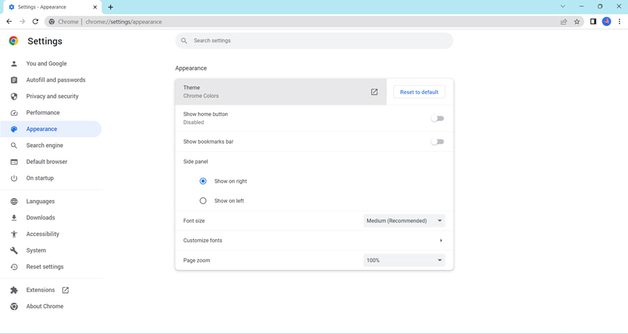
Task: Click the share page icon in address bar
Action: point(564,22)
